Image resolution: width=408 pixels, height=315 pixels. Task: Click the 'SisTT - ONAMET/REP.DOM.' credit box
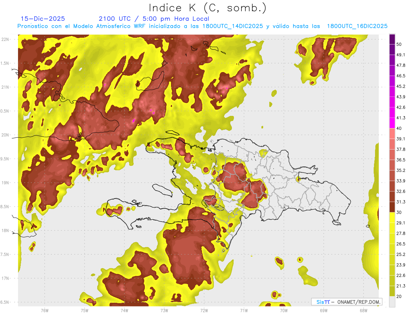point(346,302)
